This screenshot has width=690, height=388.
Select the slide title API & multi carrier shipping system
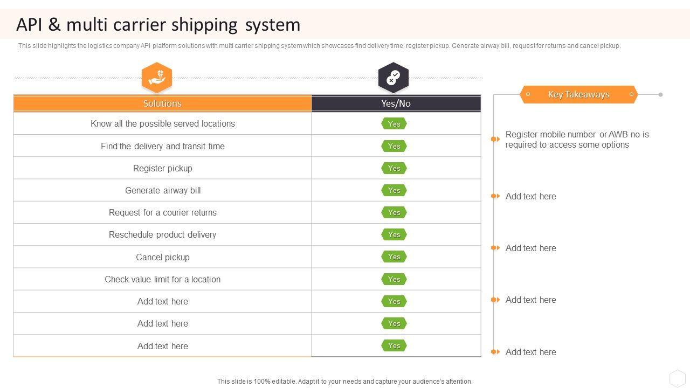158,25
